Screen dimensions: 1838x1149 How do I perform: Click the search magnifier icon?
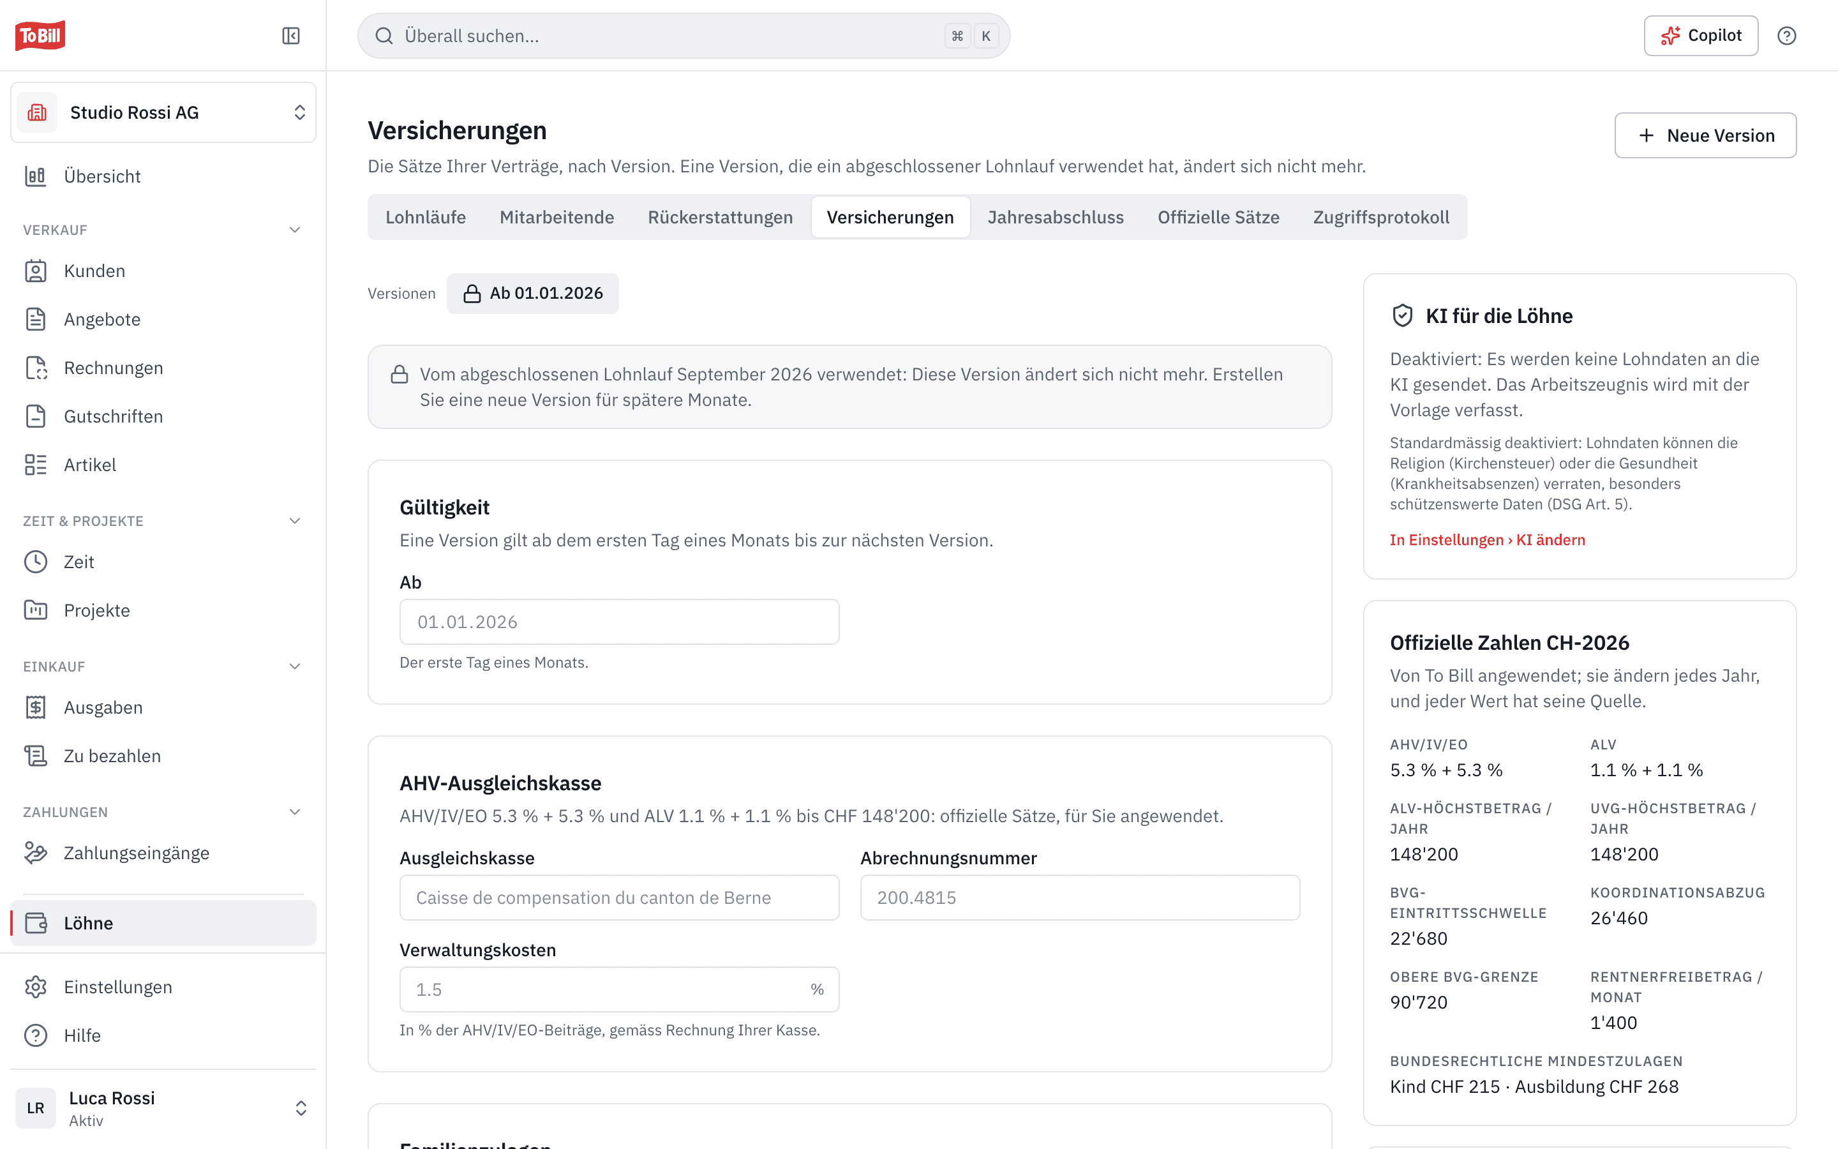click(x=384, y=36)
